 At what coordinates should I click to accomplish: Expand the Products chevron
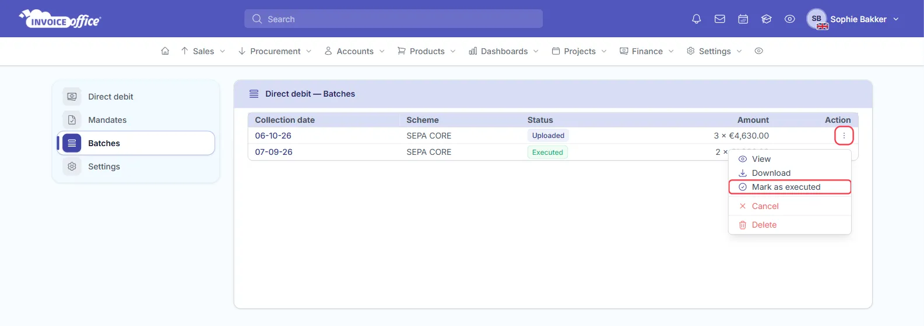pos(453,51)
